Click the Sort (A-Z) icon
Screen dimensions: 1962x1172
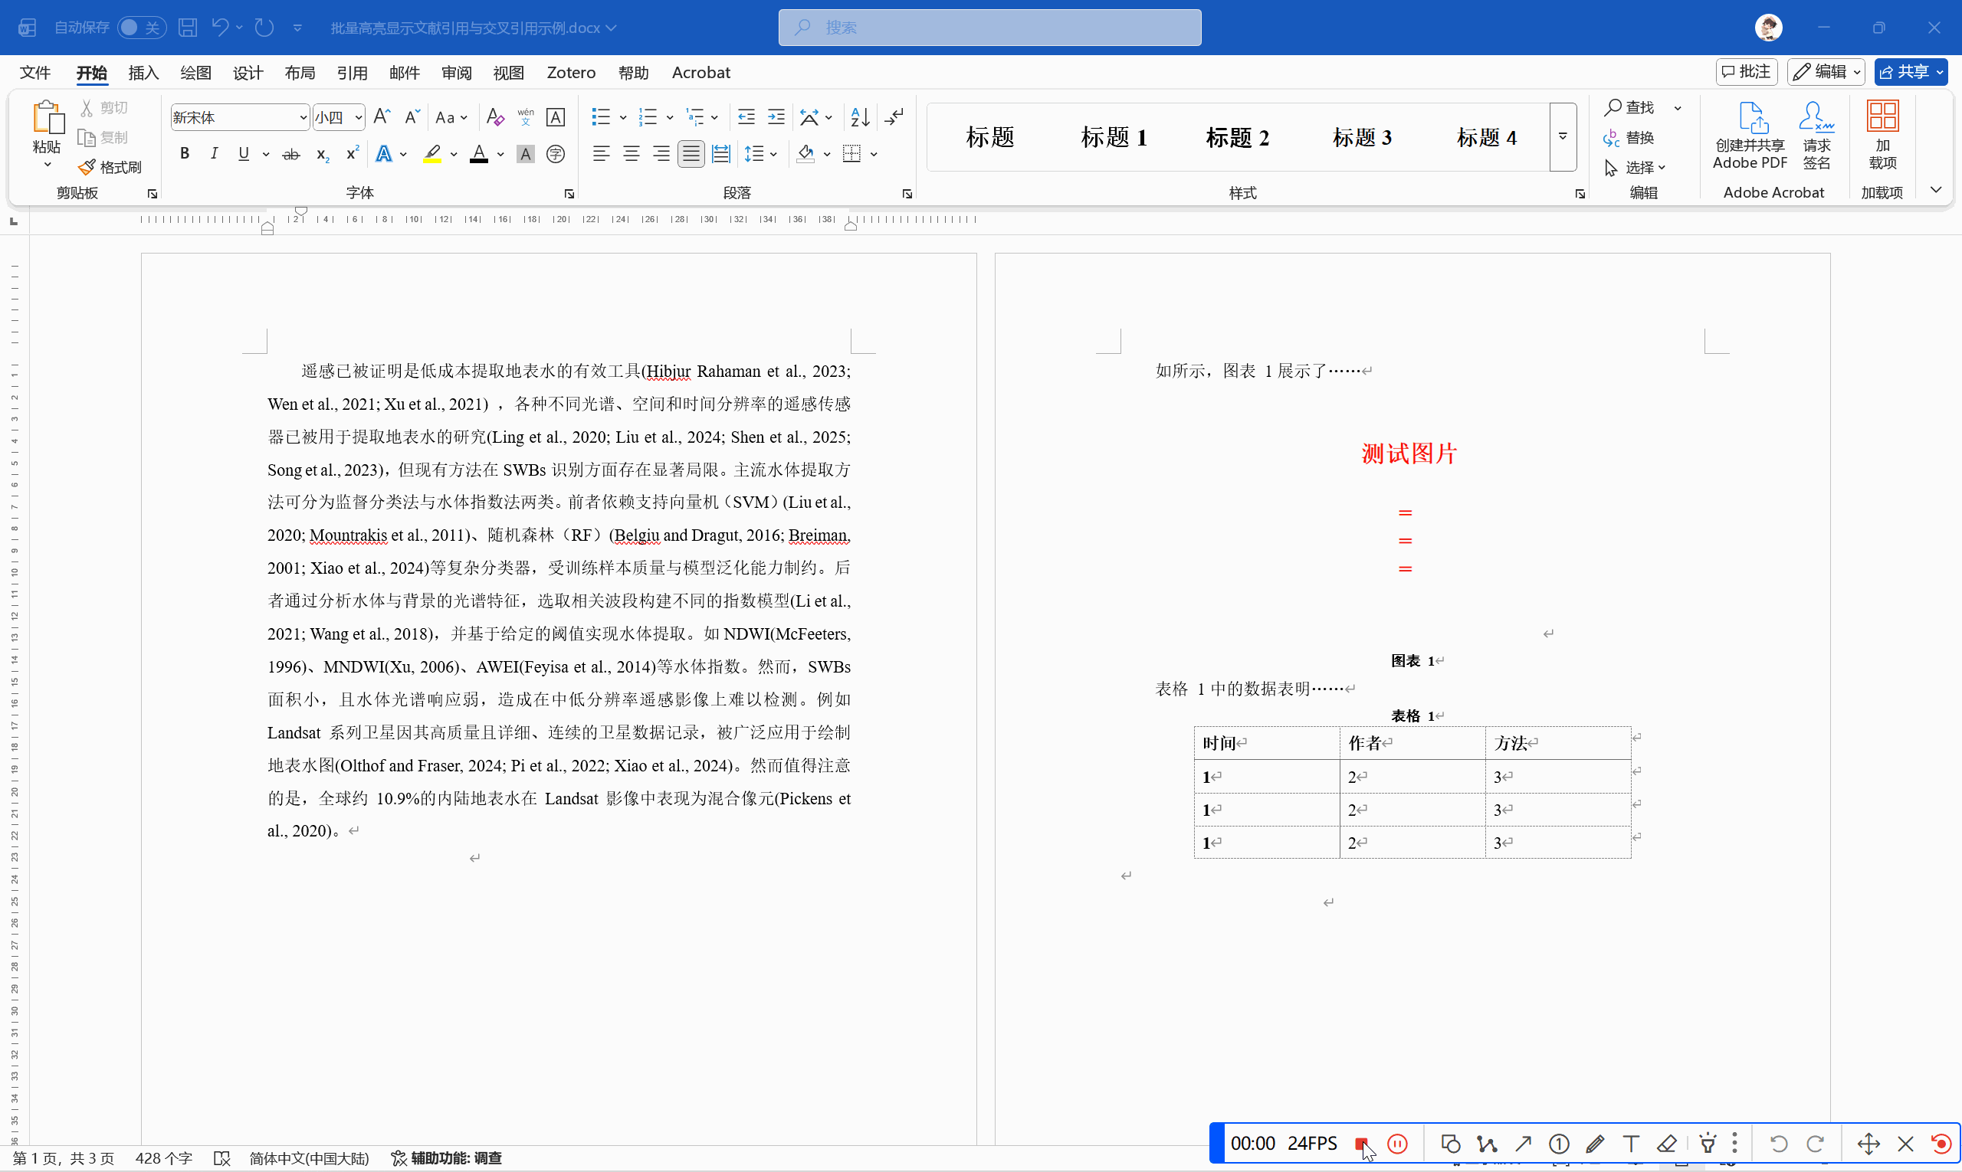[860, 117]
